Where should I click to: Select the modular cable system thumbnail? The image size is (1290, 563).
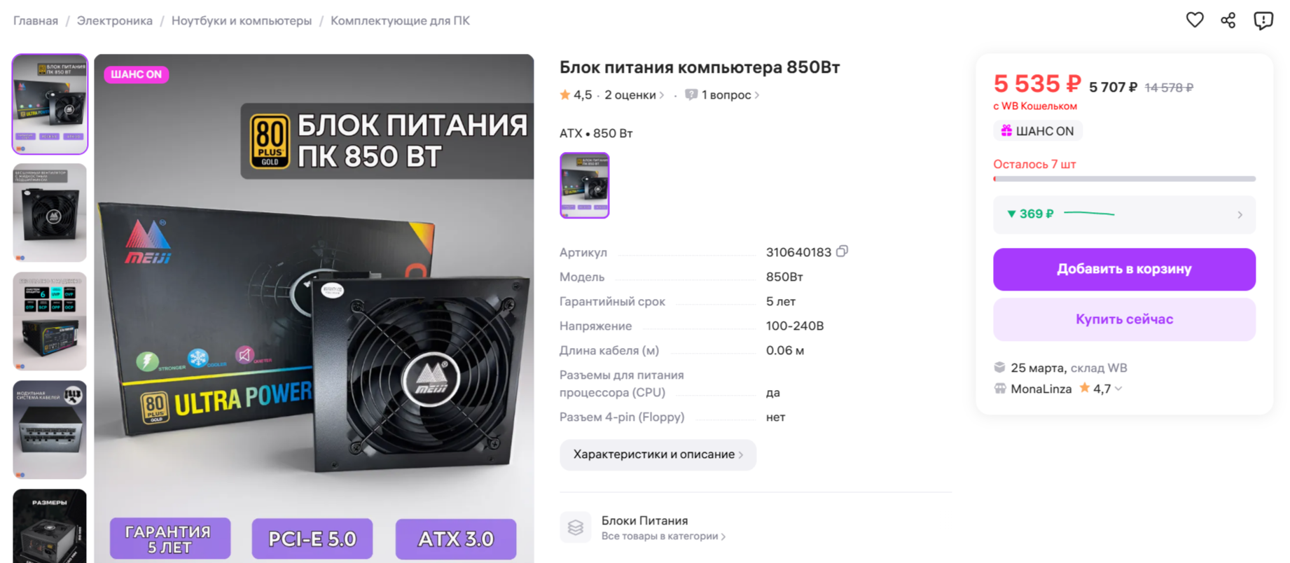click(50, 430)
